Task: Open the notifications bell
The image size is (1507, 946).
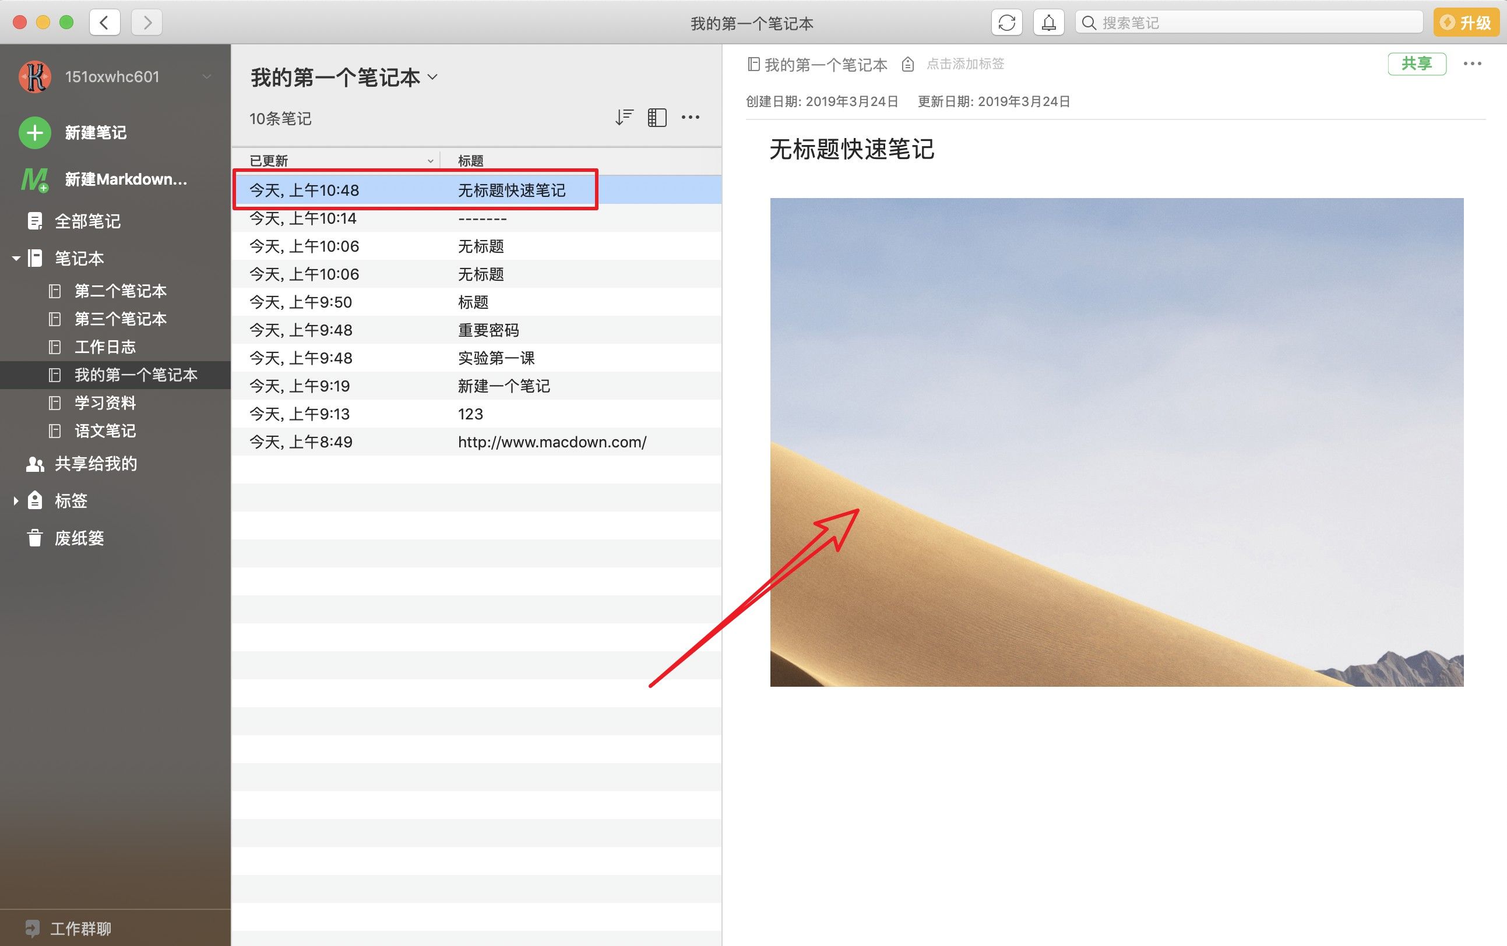Action: (x=1048, y=23)
